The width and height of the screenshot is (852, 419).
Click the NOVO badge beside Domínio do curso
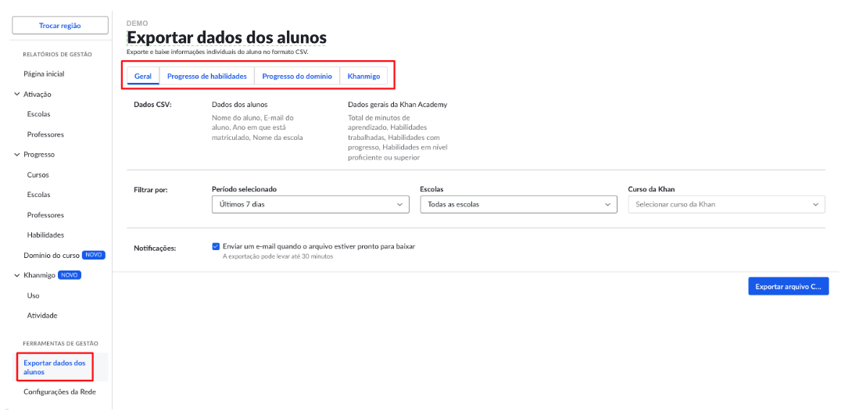pos(94,255)
